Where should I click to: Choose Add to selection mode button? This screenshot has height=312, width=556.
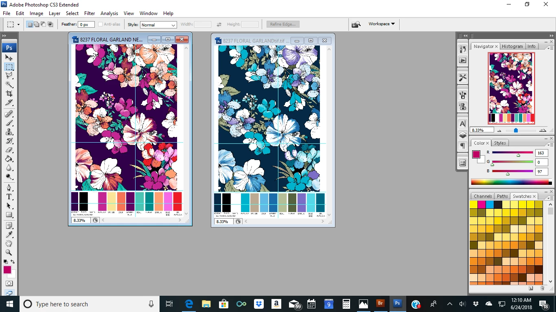[37, 24]
